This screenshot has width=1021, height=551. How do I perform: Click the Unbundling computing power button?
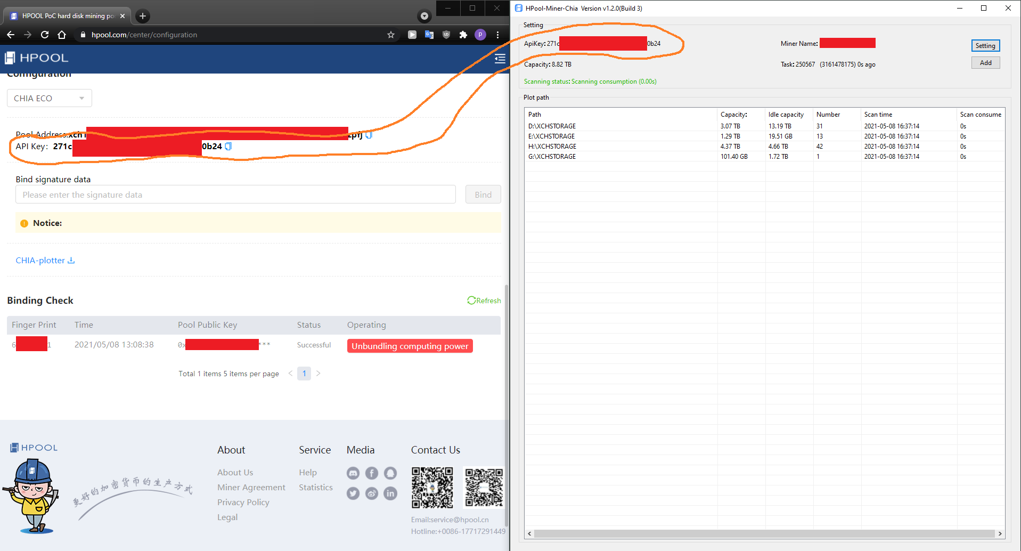pos(410,345)
